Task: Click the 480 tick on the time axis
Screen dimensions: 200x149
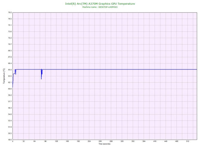Action: pyautogui.click(x=177, y=141)
